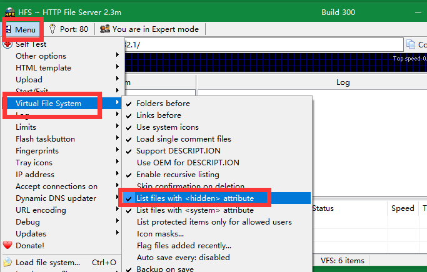
Task: Click the Self Test red cross icon
Action: pos(8,44)
